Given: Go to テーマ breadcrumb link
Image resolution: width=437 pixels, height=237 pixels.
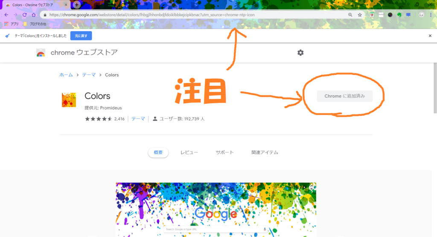Looking at the screenshot, I should 89,75.
